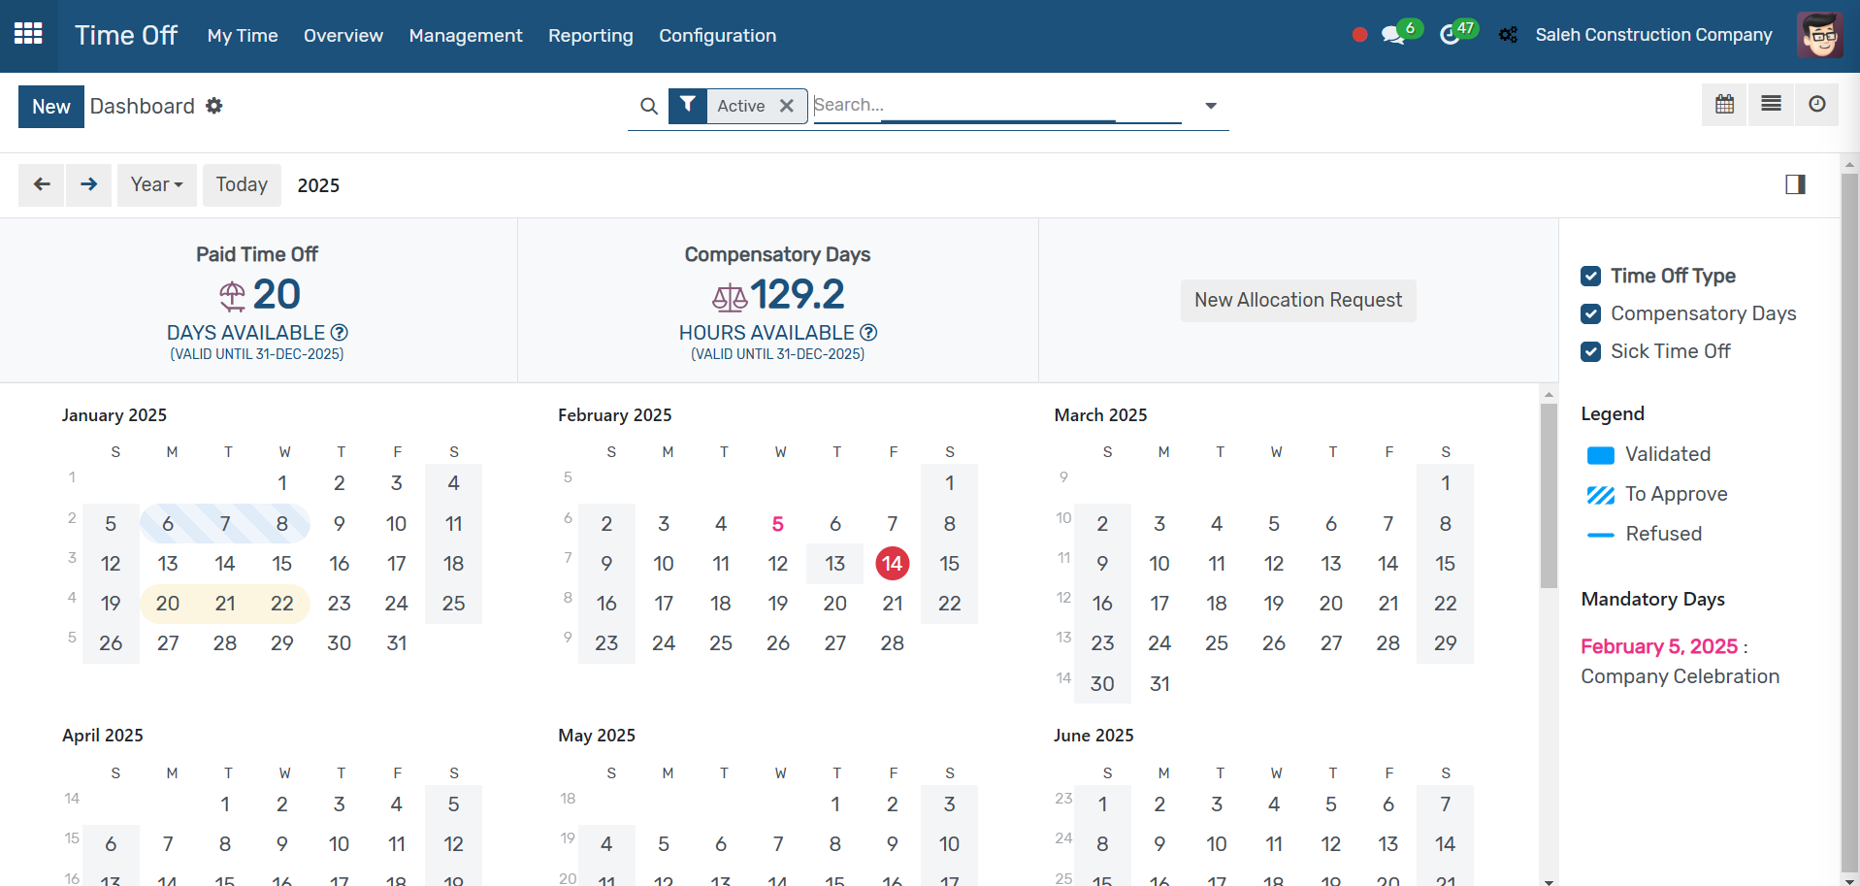Disable the Sick Time Off filter
Viewport: 1860px width, 886px height.
point(1590,351)
